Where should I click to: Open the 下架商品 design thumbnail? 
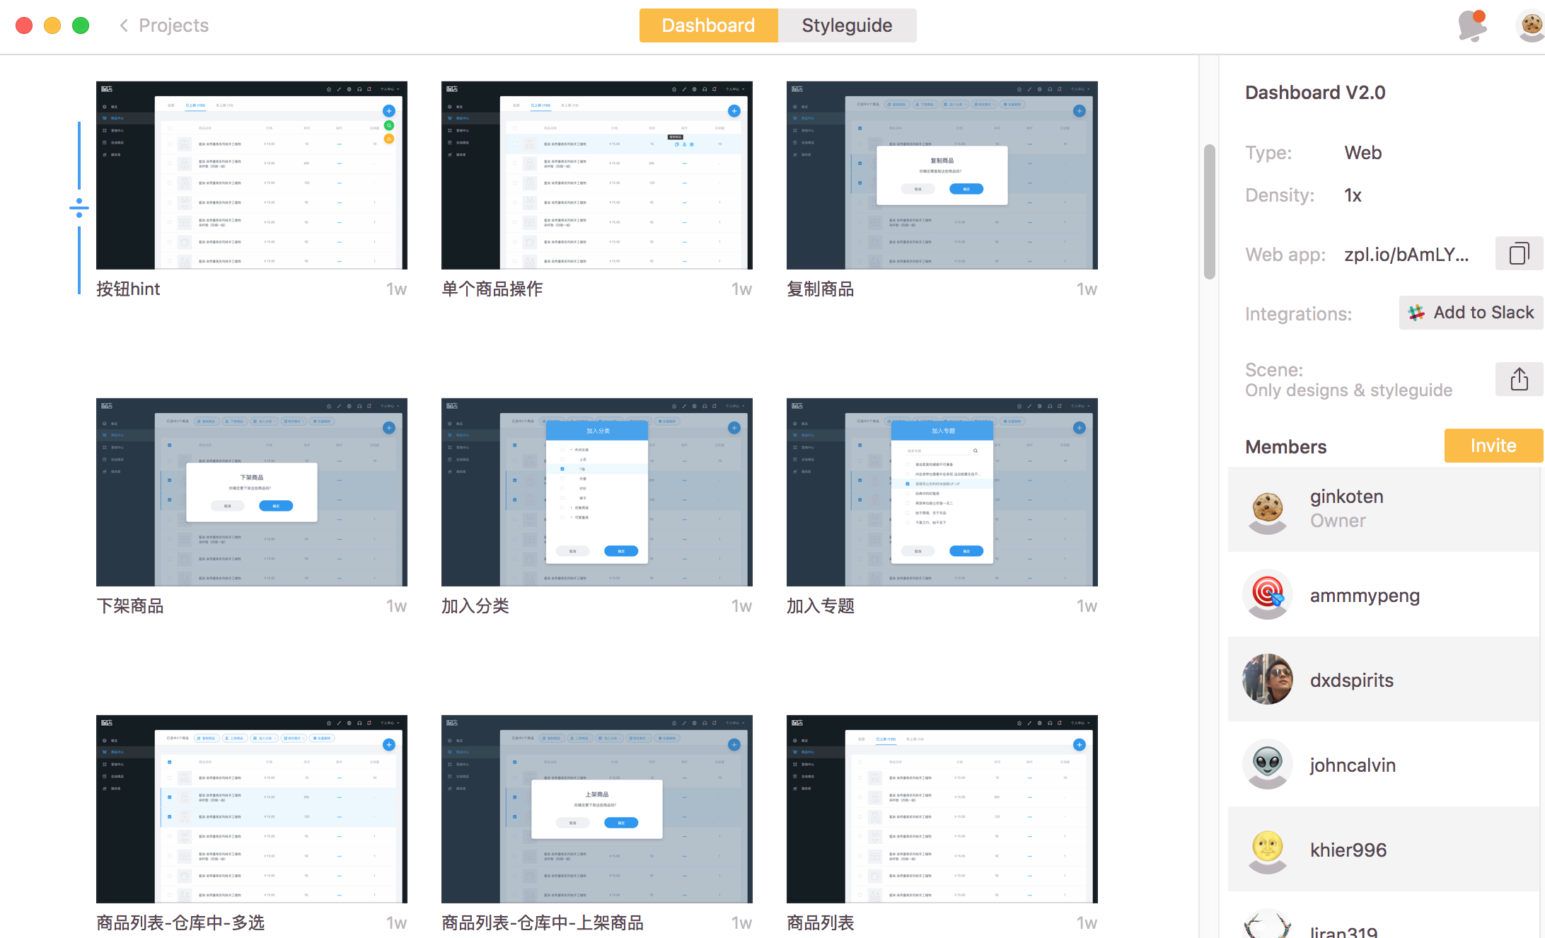coord(251,492)
